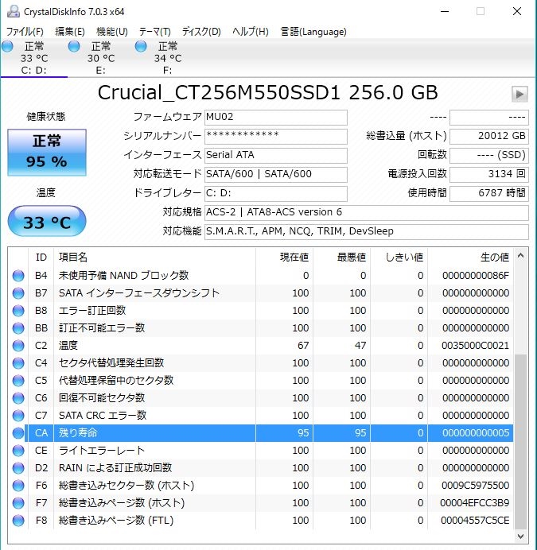
Task: Click status orb for highlighted row CA
Action: point(18,433)
